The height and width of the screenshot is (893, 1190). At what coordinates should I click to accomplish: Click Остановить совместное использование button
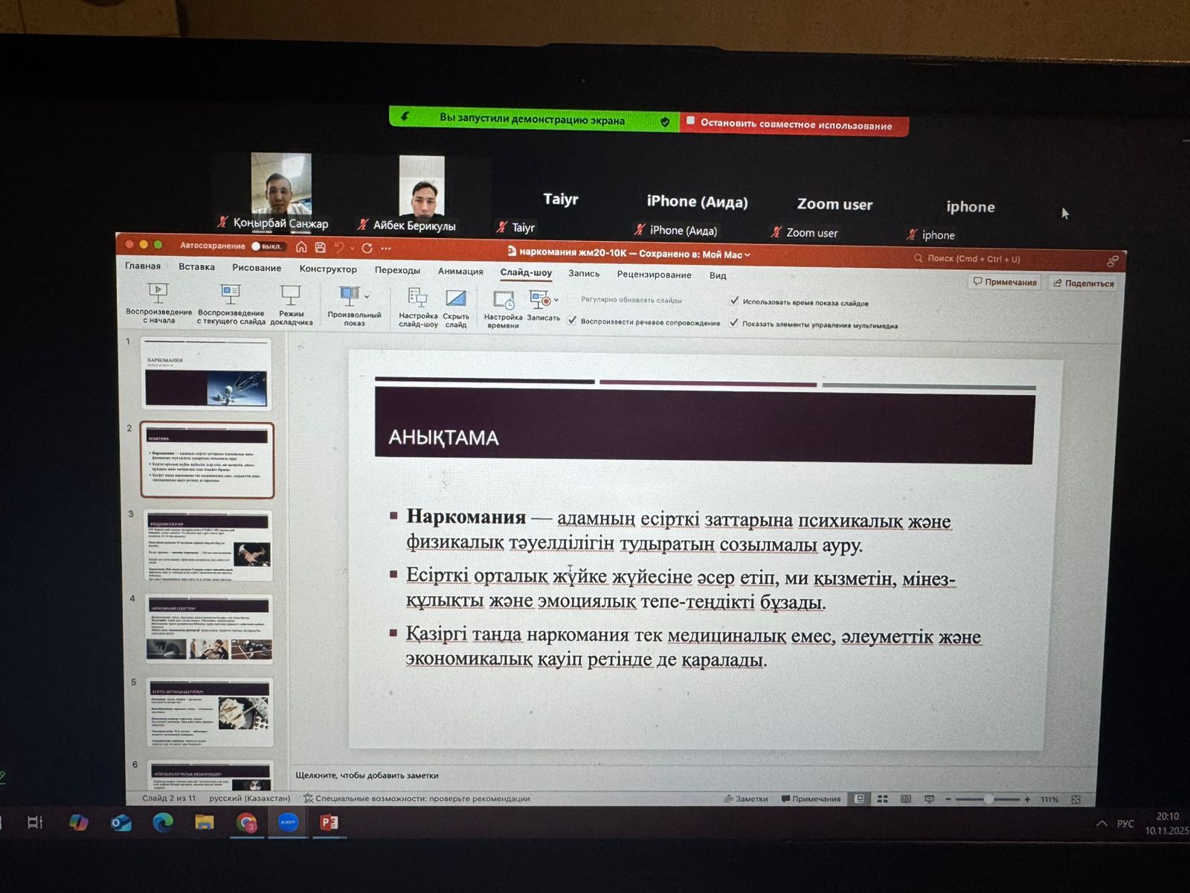click(795, 125)
